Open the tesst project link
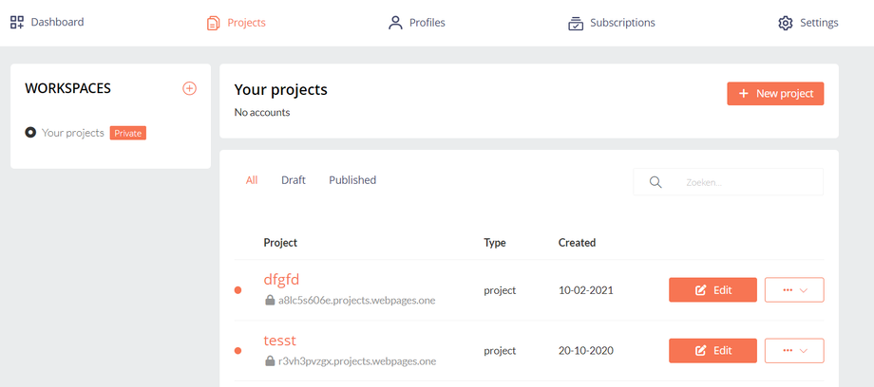 click(279, 341)
